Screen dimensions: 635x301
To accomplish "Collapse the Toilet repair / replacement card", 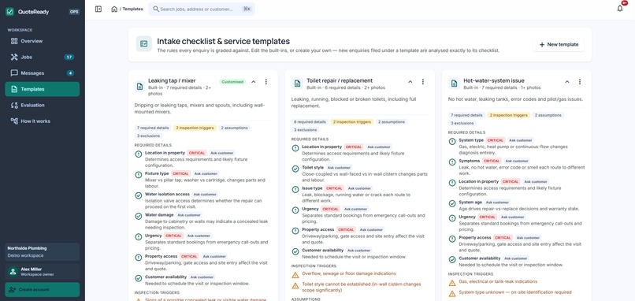I will pyautogui.click(x=410, y=82).
